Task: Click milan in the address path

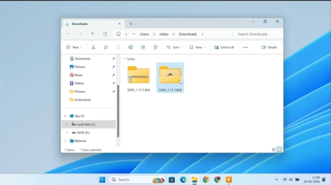Action: pyautogui.click(x=164, y=34)
